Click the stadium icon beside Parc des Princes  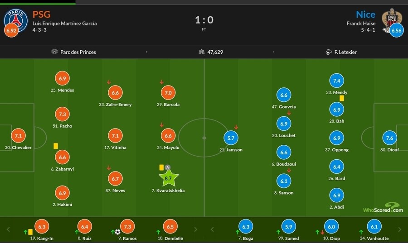54,52
